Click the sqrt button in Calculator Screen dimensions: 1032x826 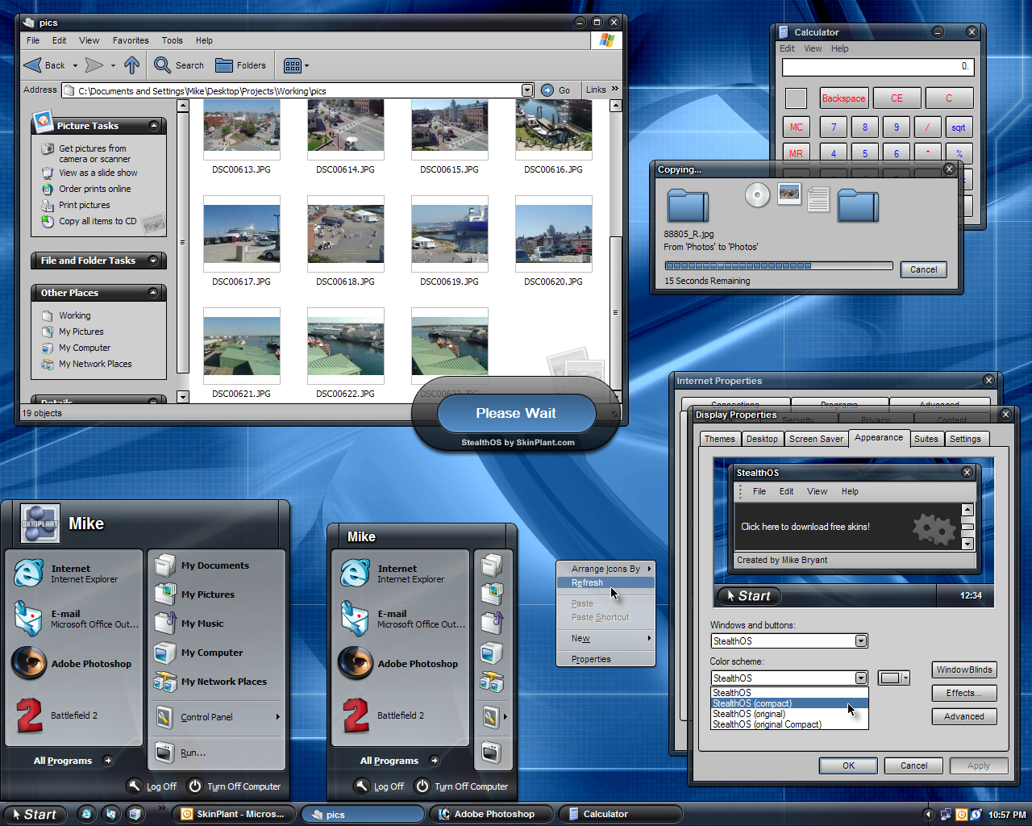(x=959, y=127)
